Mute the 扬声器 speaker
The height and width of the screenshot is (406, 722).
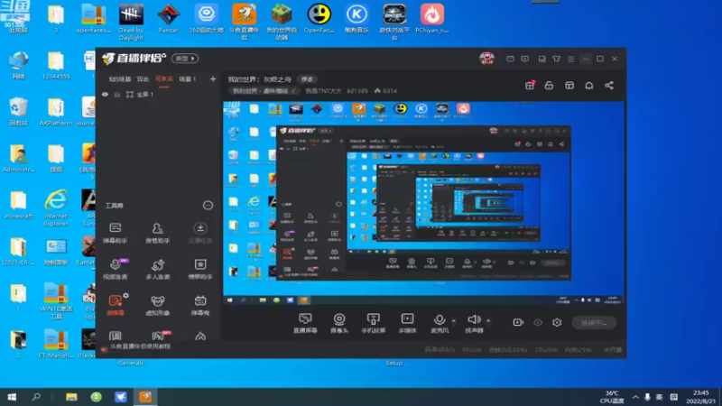474,323
